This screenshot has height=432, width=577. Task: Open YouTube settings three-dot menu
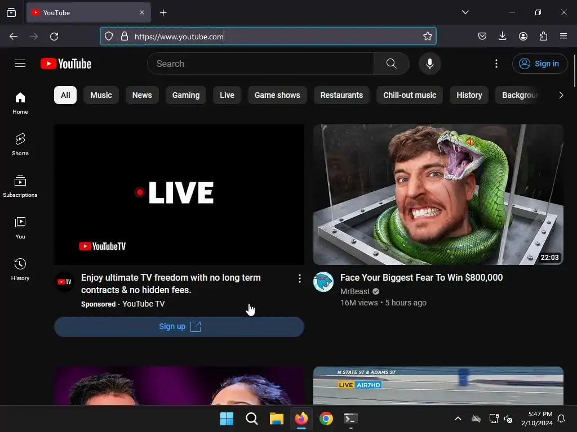(x=496, y=64)
